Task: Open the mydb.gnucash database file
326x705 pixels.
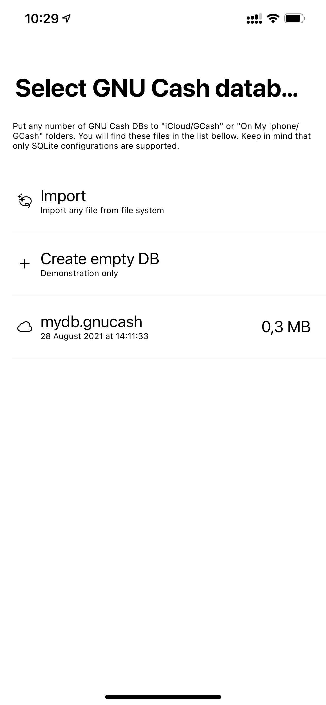Action: (x=91, y=322)
